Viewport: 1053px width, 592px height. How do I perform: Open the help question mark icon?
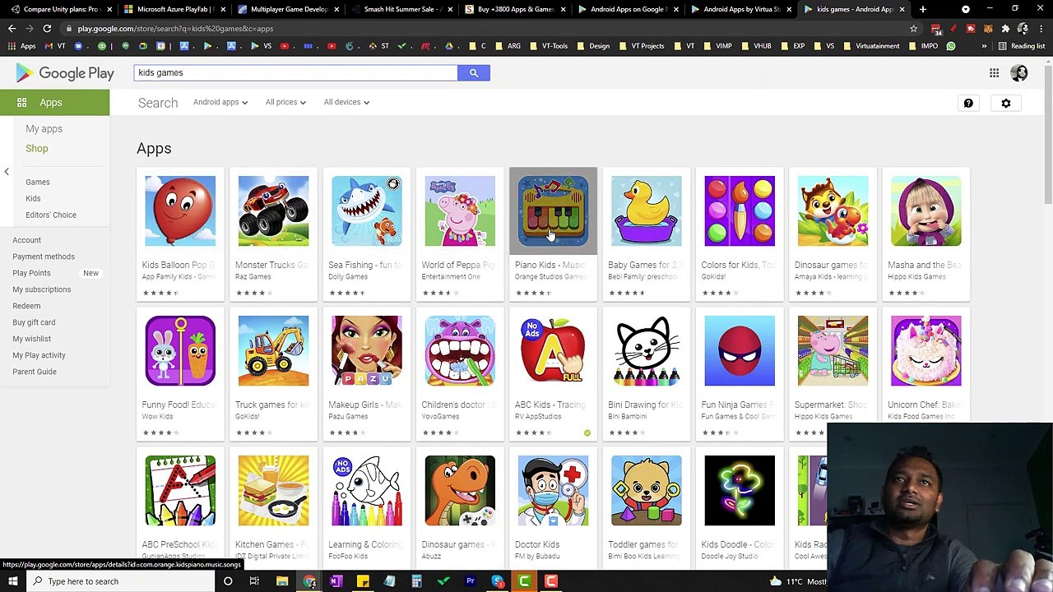coord(968,103)
